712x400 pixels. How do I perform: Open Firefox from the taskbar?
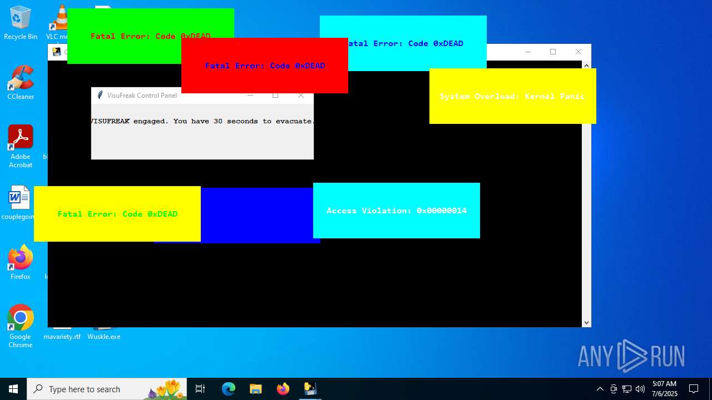(283, 389)
